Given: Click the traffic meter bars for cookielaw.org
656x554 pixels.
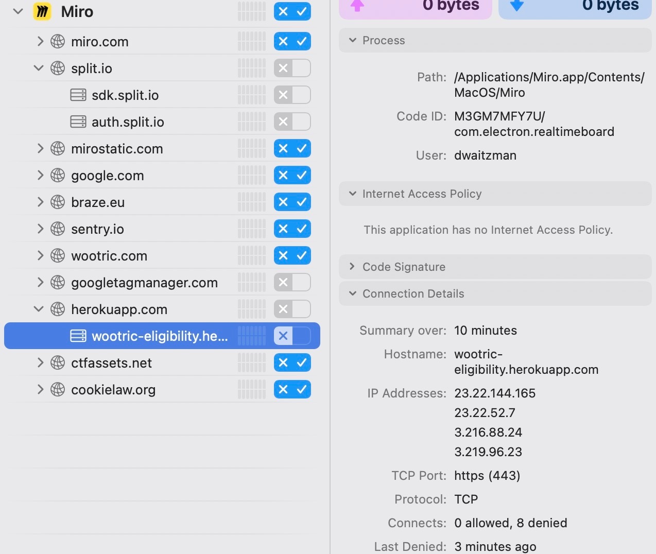Looking at the screenshot, I should (252, 389).
